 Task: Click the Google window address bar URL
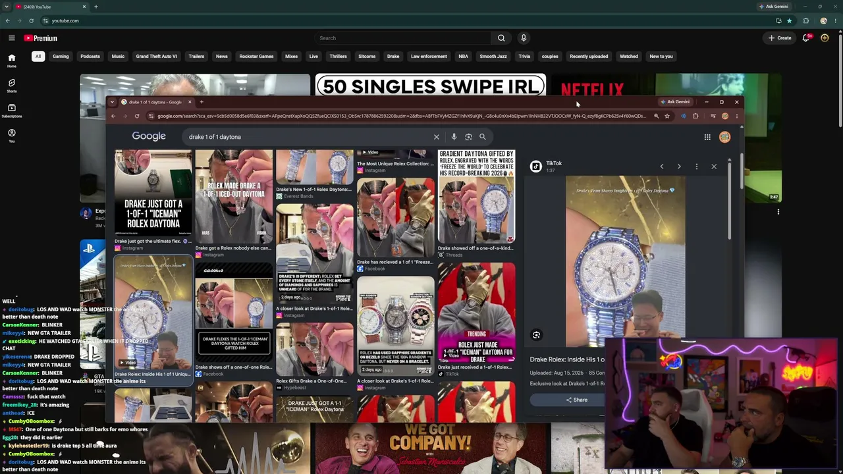point(402,117)
